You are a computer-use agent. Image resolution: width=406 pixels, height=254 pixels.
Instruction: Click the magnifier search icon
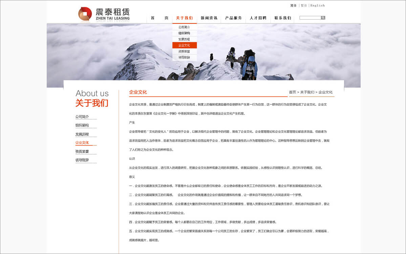coord(323,18)
